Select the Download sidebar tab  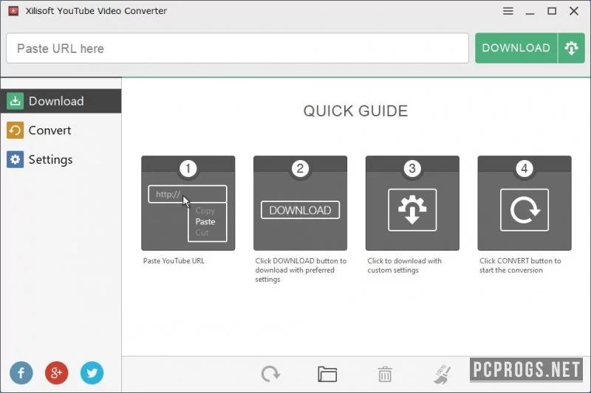(61, 101)
